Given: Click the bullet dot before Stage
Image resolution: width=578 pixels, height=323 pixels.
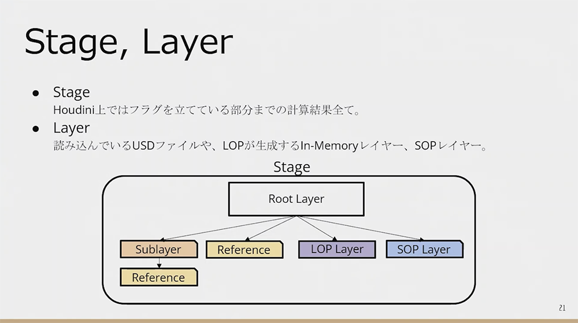Looking at the screenshot, I should (35, 93).
